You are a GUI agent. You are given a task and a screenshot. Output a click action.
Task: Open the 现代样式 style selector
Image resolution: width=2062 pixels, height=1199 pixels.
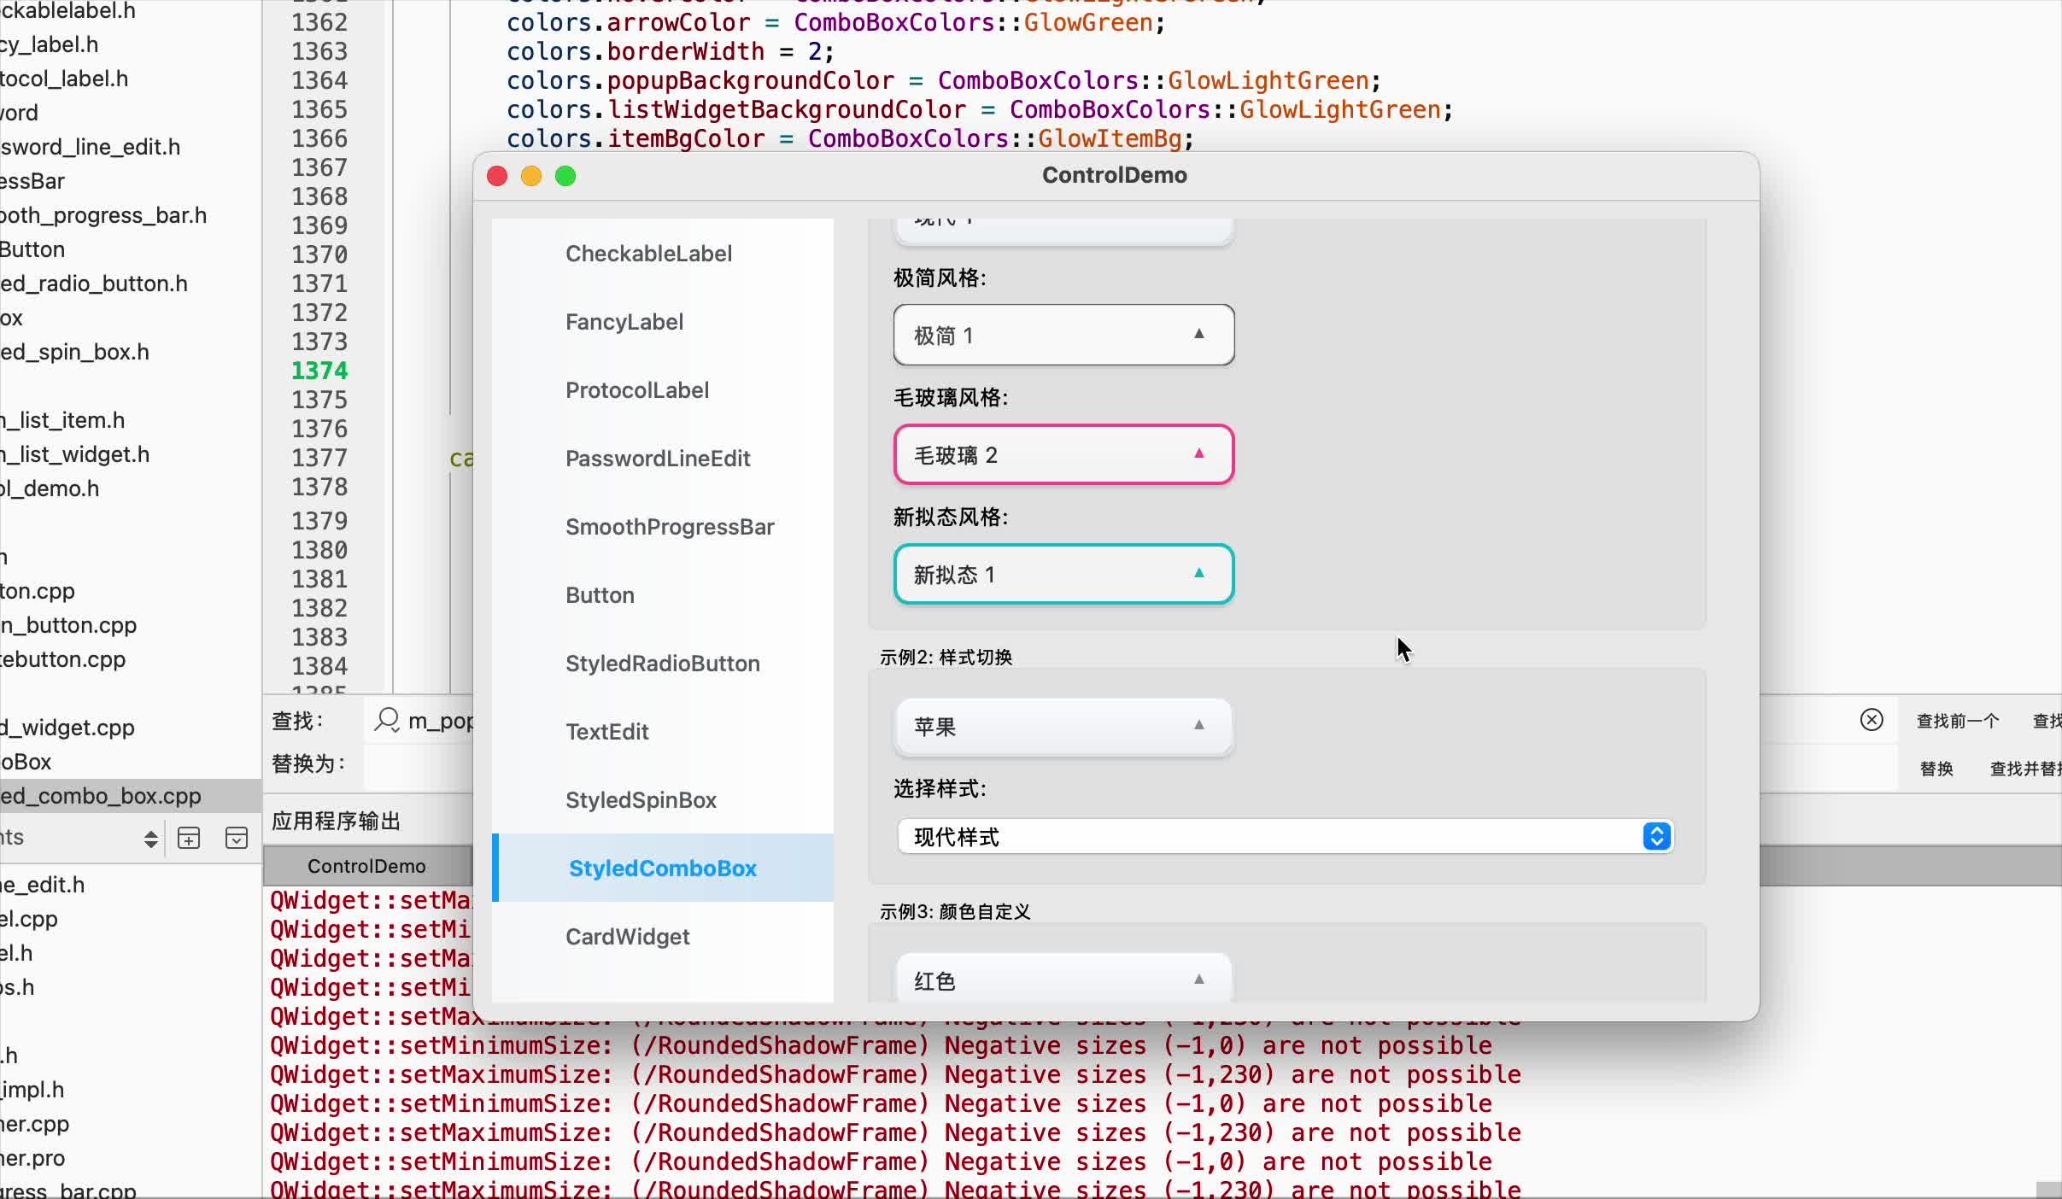coord(1286,836)
